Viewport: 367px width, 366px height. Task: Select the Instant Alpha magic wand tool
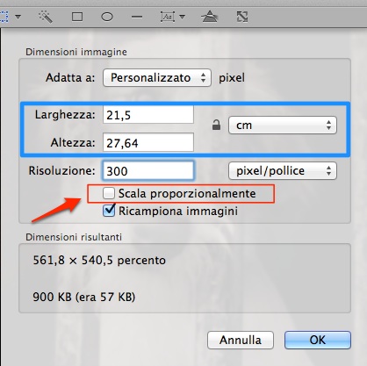[46, 17]
